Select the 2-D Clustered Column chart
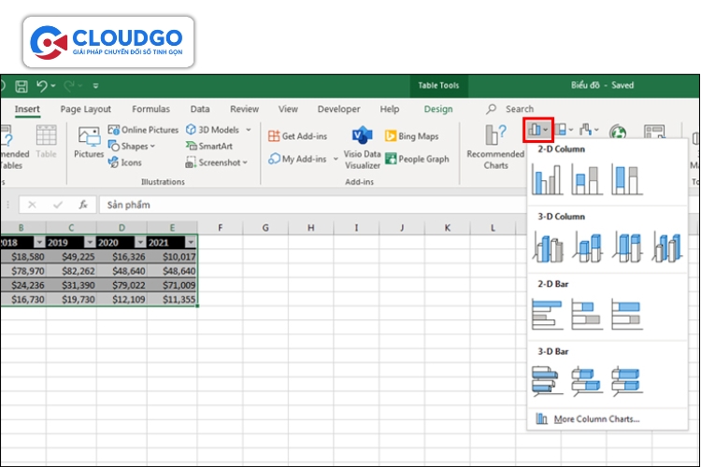This screenshot has height=467, width=701. 548,179
